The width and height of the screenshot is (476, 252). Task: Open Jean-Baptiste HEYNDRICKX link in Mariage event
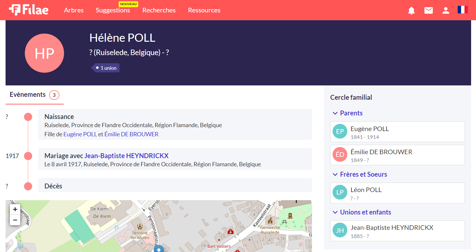pos(126,156)
